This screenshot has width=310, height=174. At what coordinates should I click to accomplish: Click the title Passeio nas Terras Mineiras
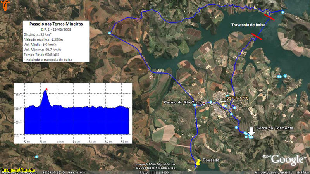pos(56,24)
